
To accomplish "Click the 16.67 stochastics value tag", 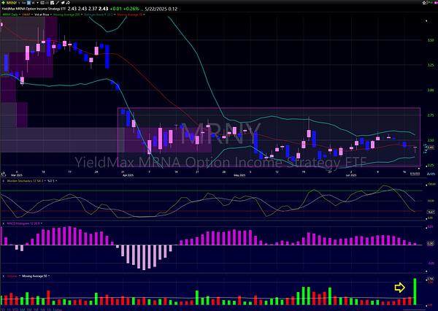I will point(431,212).
